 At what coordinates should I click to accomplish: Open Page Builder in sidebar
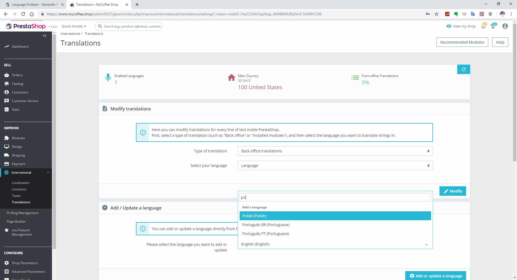click(16, 222)
